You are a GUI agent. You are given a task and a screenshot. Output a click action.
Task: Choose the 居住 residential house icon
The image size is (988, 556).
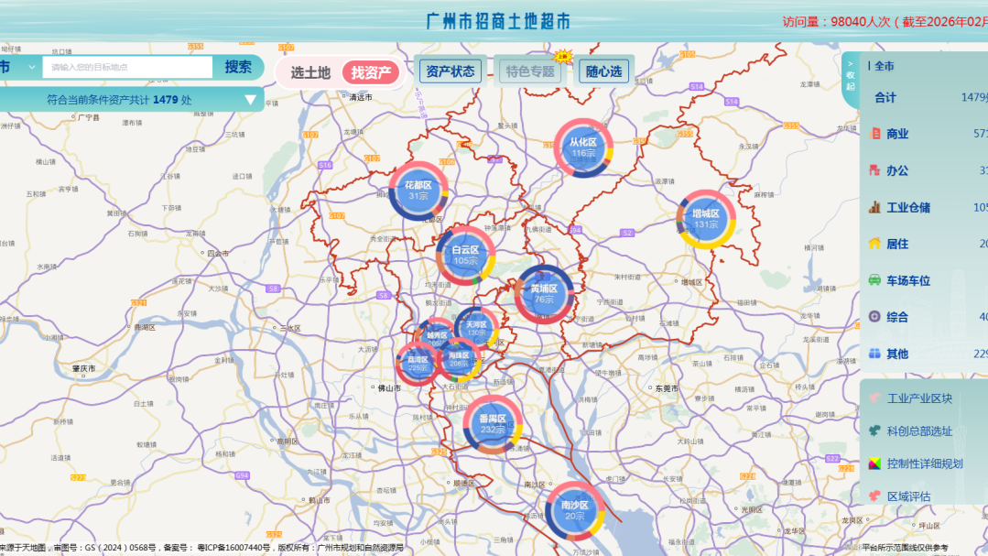point(874,244)
